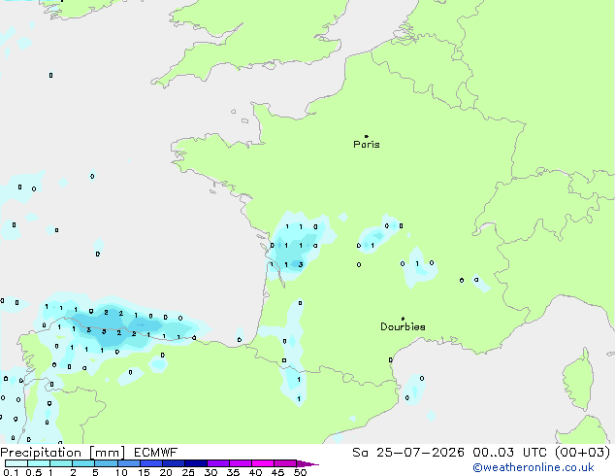Click the Paris location dot marker
This screenshot has height=476, width=615.
click(x=367, y=136)
